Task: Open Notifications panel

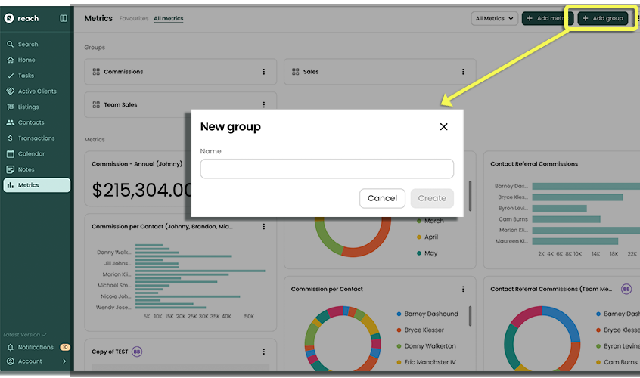Action: click(36, 348)
